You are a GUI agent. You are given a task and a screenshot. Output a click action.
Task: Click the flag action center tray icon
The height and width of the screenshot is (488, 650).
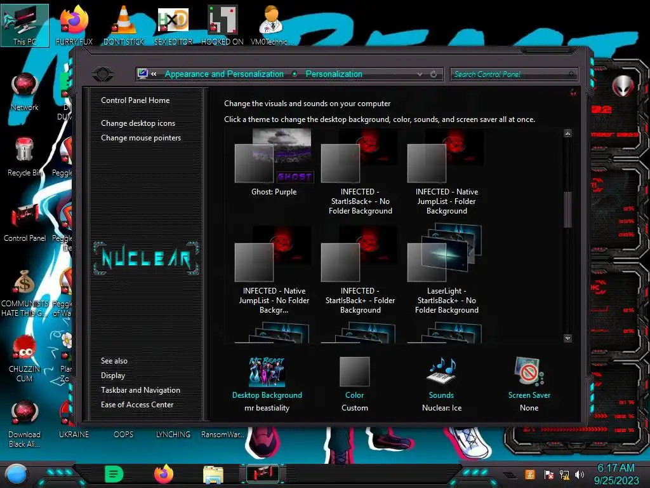click(549, 474)
